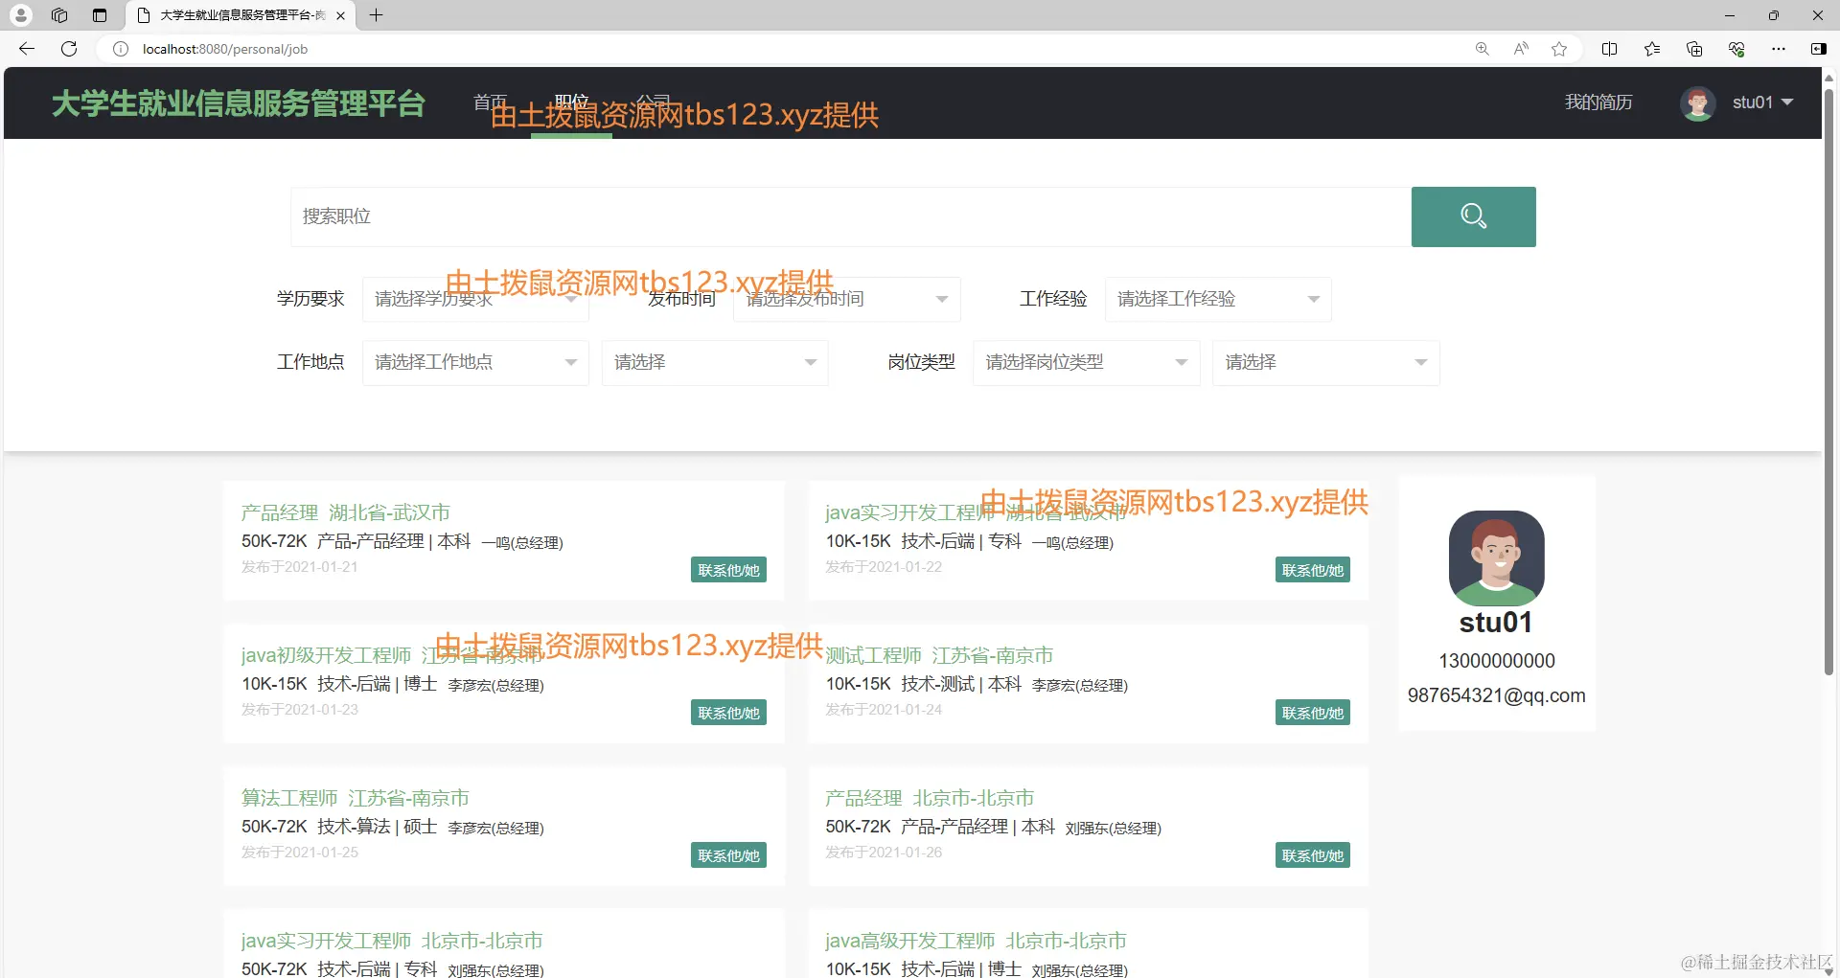The height and width of the screenshot is (978, 1840).
Task: Restore down the browser window
Action: click(x=1774, y=15)
